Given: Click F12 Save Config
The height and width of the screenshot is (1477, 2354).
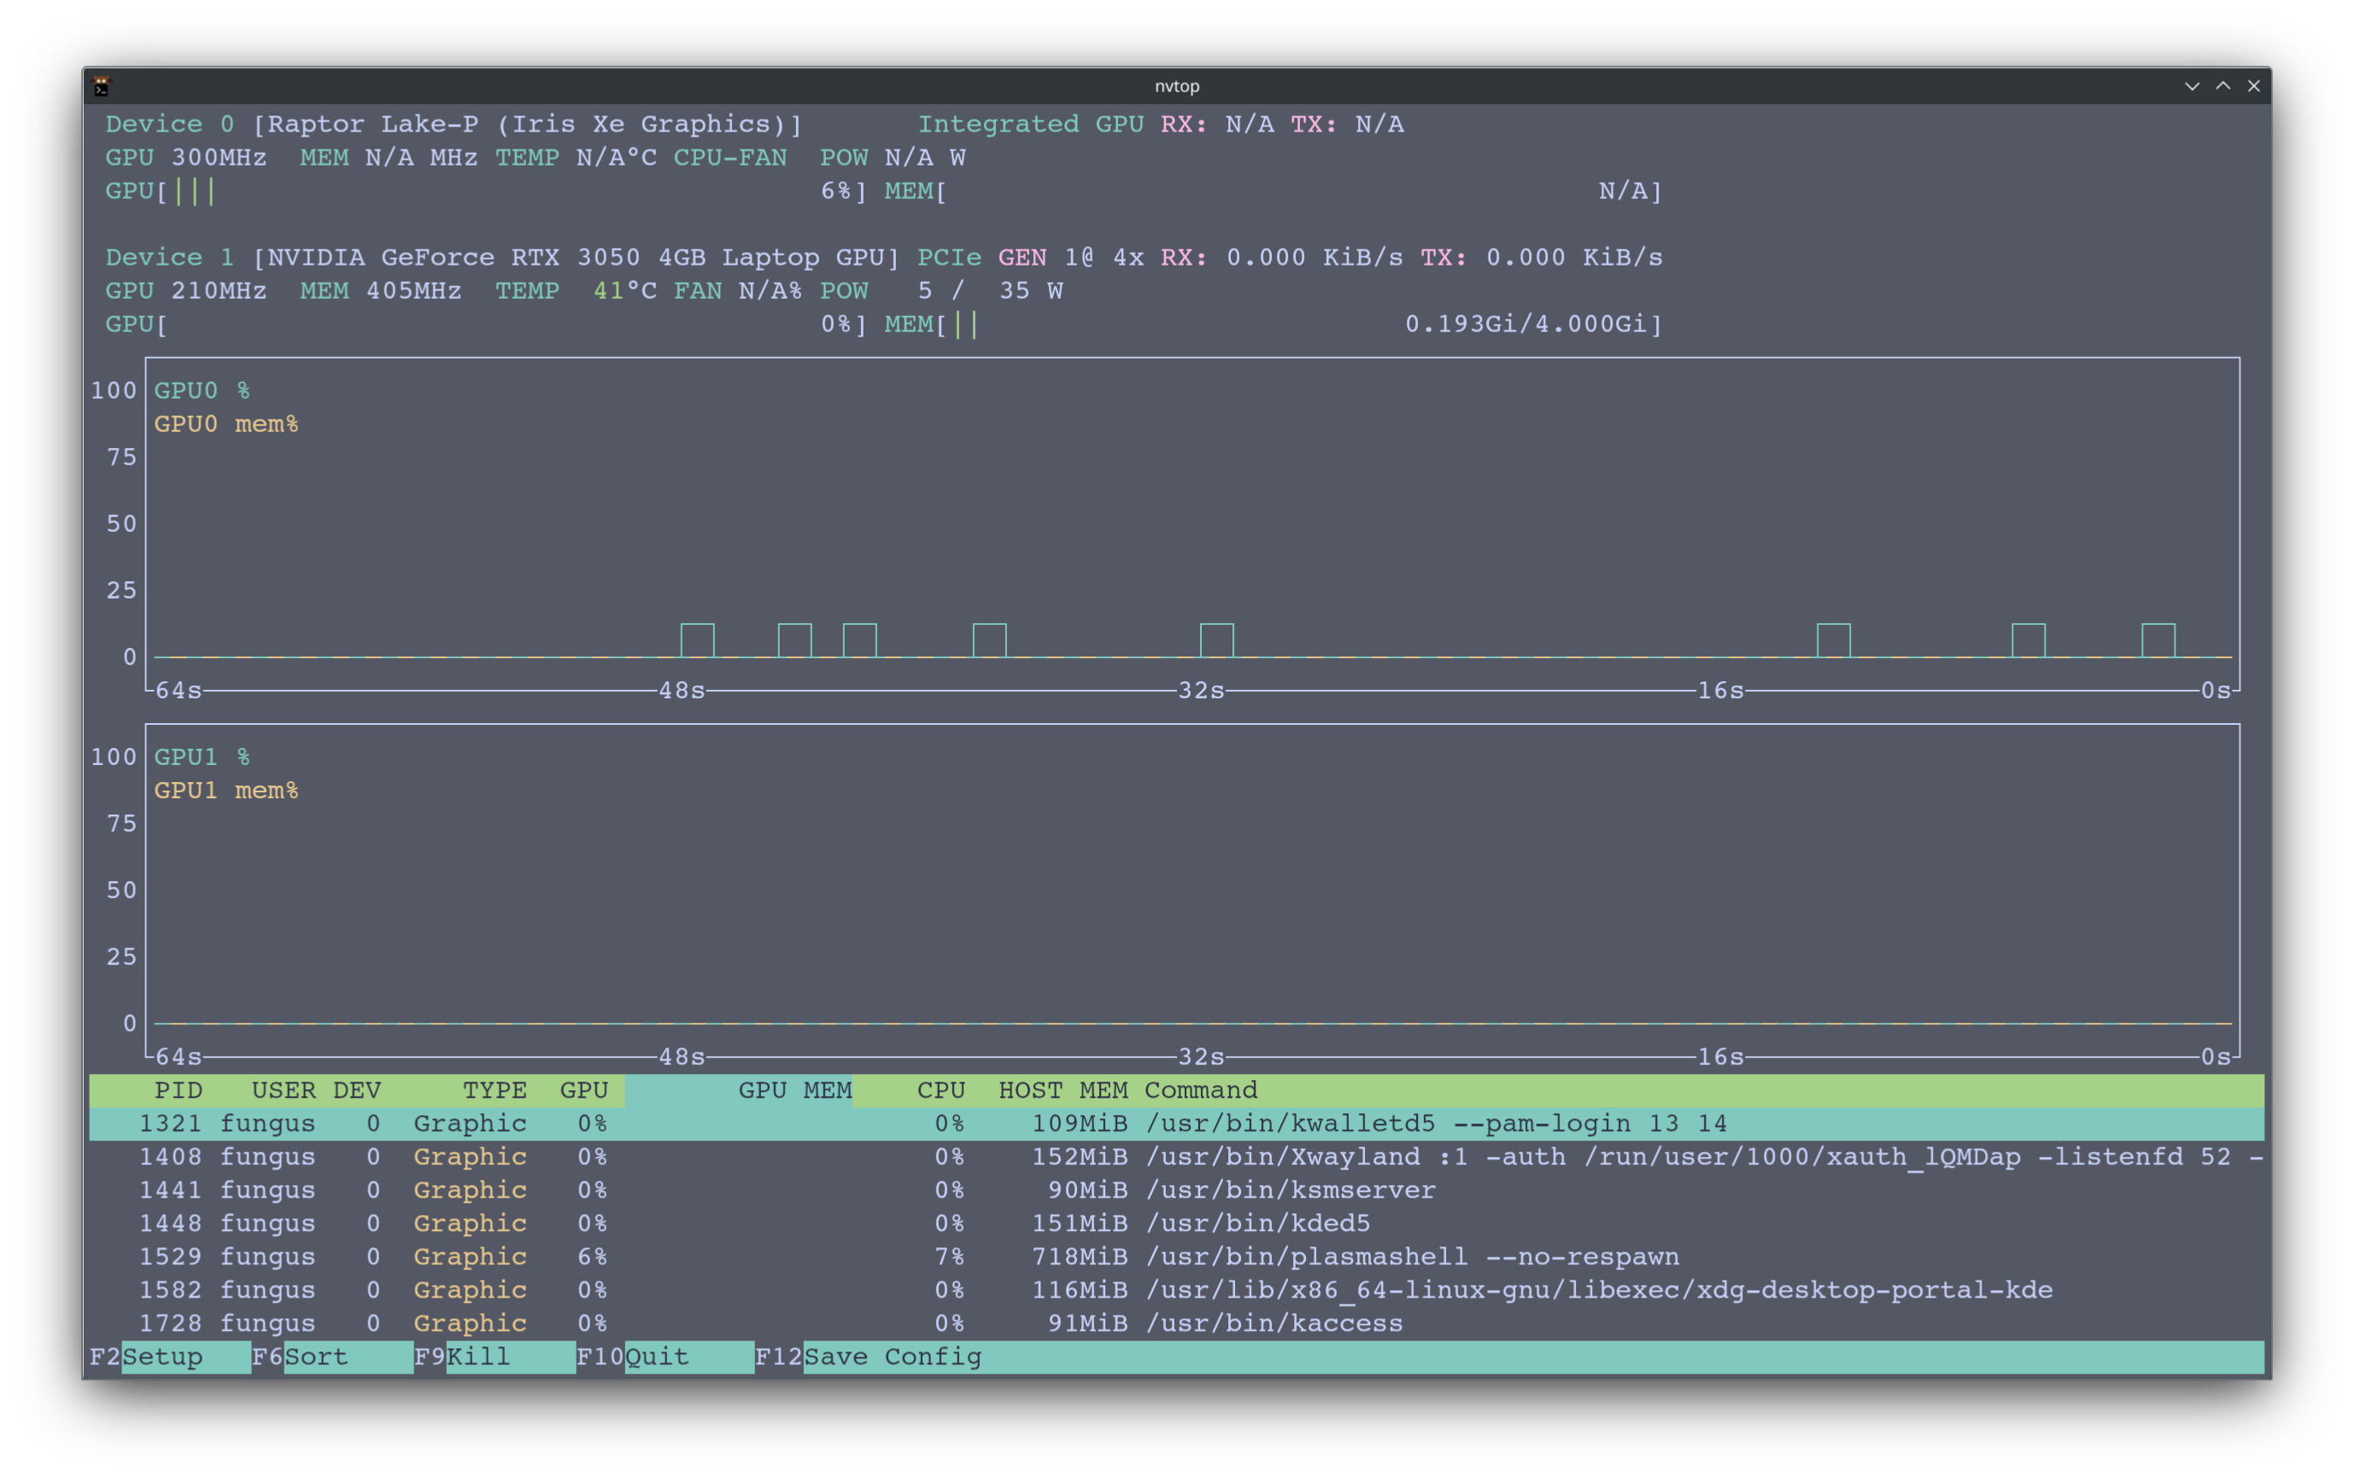Looking at the screenshot, I should [x=891, y=1357].
